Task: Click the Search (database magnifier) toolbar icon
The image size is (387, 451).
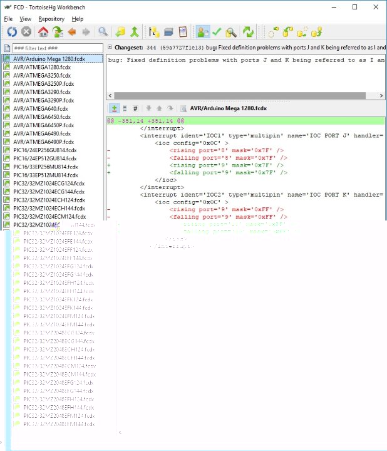Action: 231,32
